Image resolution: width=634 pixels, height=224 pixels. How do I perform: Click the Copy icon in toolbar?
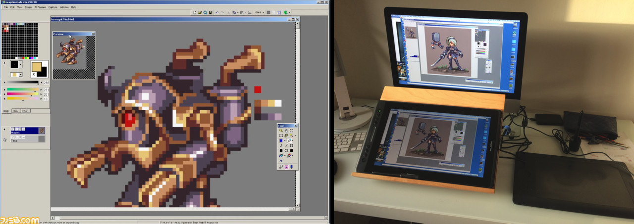coord(234,12)
